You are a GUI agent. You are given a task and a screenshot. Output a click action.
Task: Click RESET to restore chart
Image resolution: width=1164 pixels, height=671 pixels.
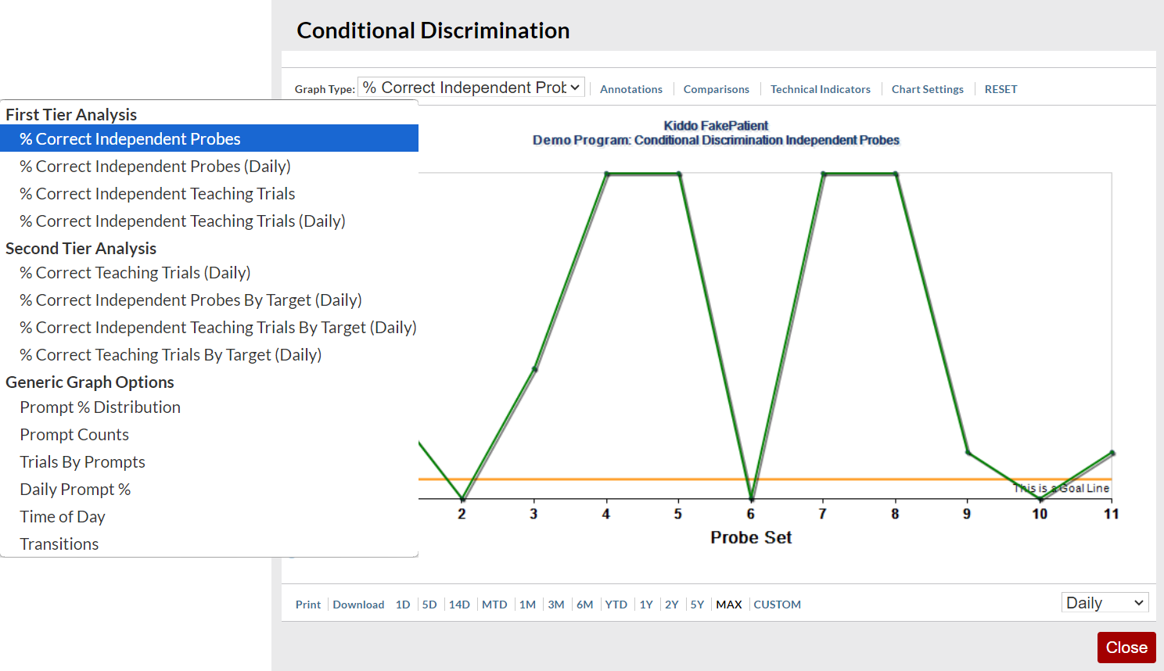click(1001, 89)
